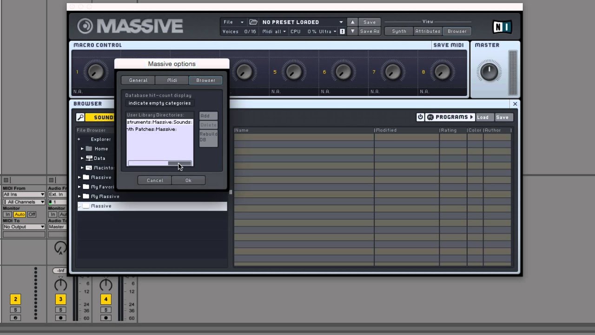The height and width of the screenshot is (335, 595).
Task: Toggle the programs power icon
Action: point(420,117)
